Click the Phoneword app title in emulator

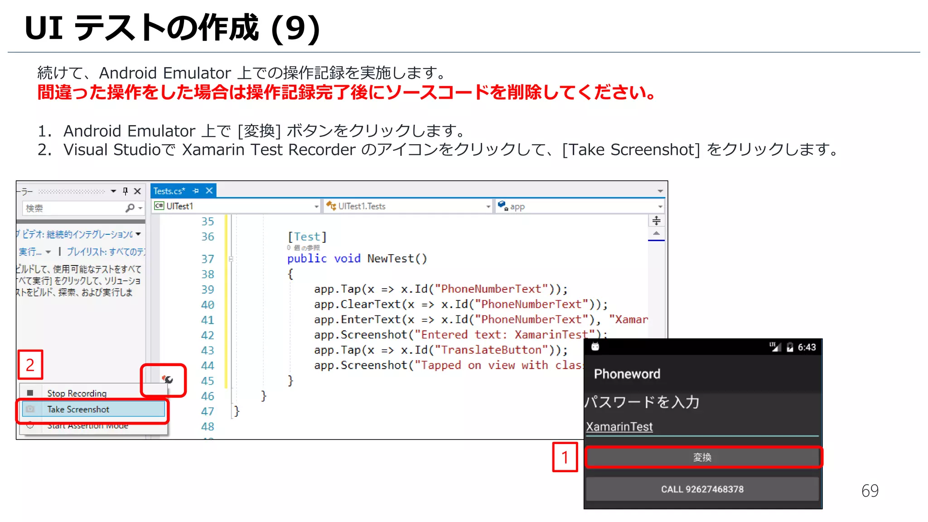tap(627, 374)
